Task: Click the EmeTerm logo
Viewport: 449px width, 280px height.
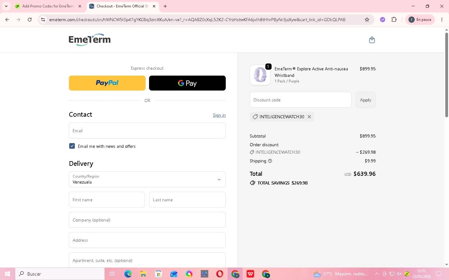Action: coord(89,40)
